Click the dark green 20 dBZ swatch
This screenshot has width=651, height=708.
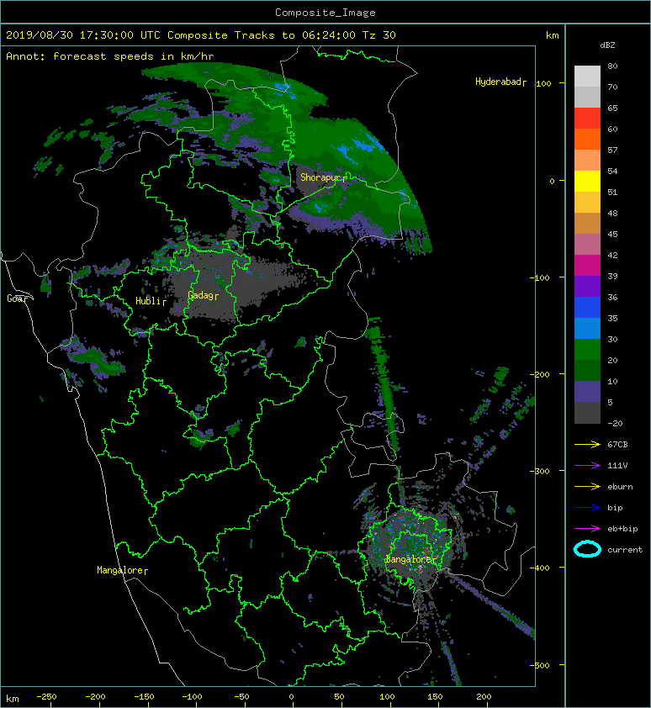click(x=587, y=370)
